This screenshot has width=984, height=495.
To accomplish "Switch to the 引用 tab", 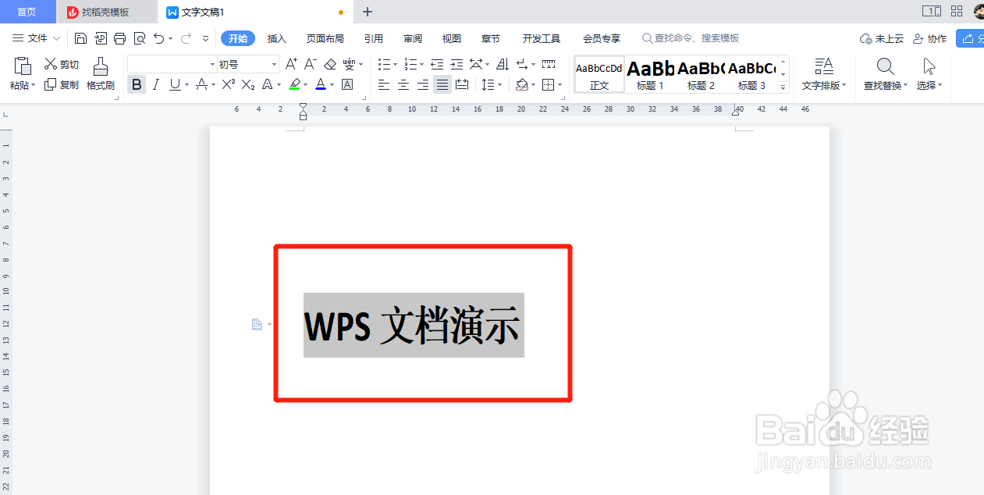I will [374, 38].
